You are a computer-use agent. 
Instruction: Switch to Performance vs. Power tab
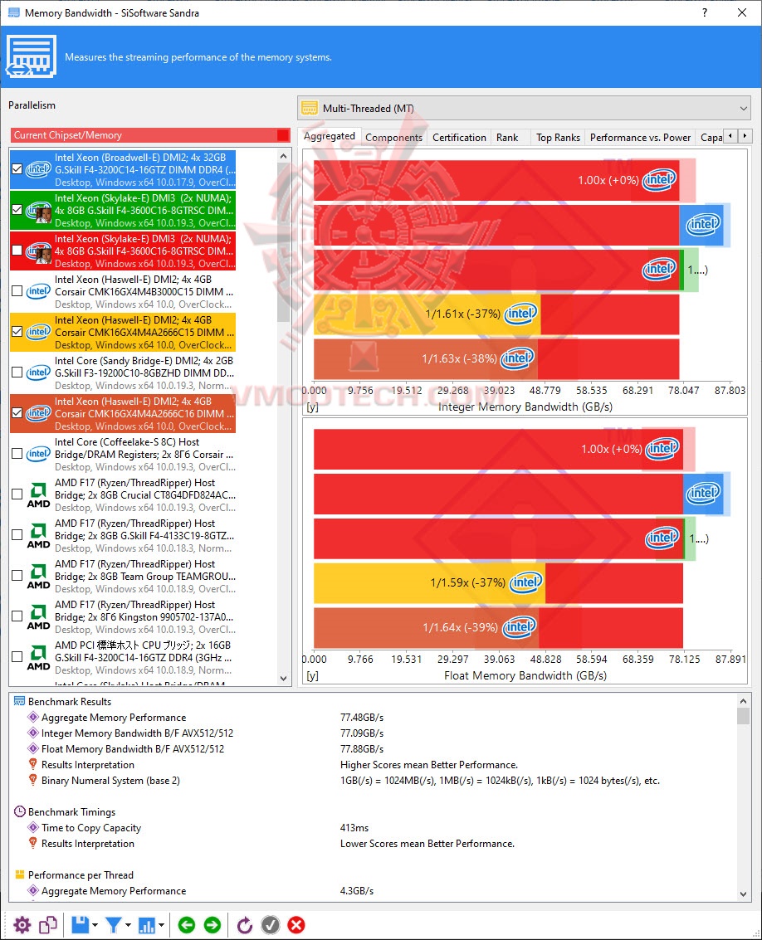tap(640, 137)
